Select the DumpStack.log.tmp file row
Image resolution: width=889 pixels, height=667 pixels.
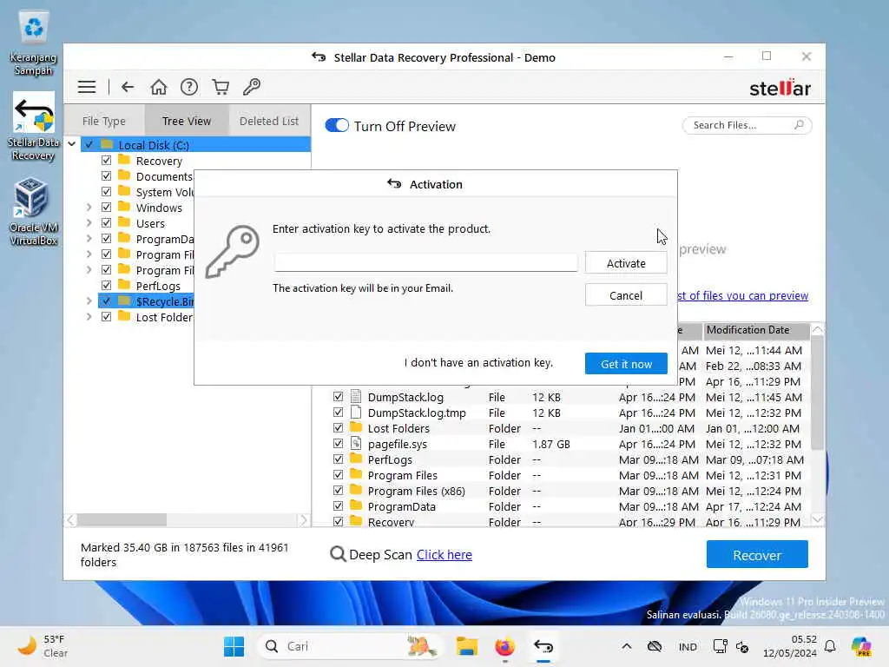coord(570,413)
